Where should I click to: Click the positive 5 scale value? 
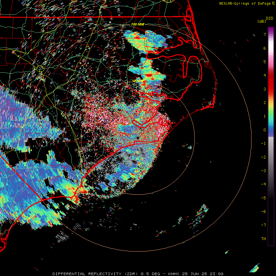pyautogui.click(x=265, y=62)
